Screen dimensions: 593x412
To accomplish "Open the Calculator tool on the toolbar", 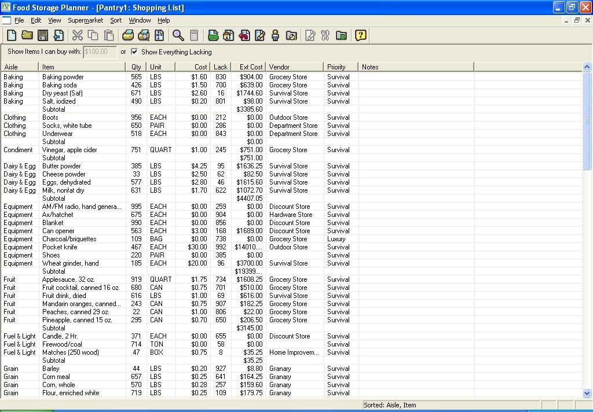I will (194, 35).
